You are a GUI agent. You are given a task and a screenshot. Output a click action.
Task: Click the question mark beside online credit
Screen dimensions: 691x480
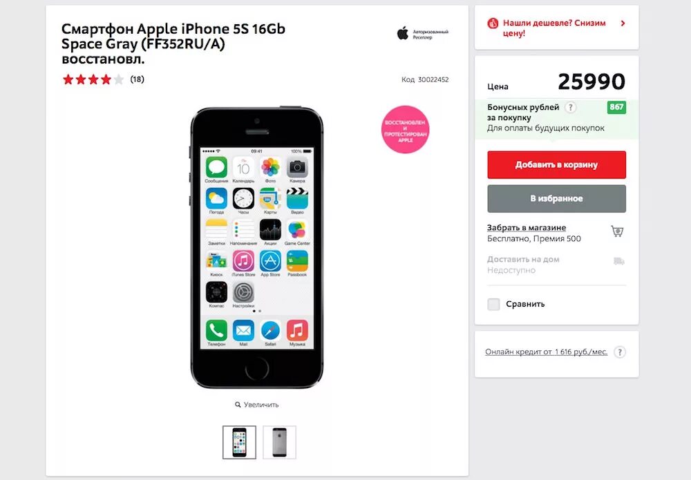click(x=620, y=352)
